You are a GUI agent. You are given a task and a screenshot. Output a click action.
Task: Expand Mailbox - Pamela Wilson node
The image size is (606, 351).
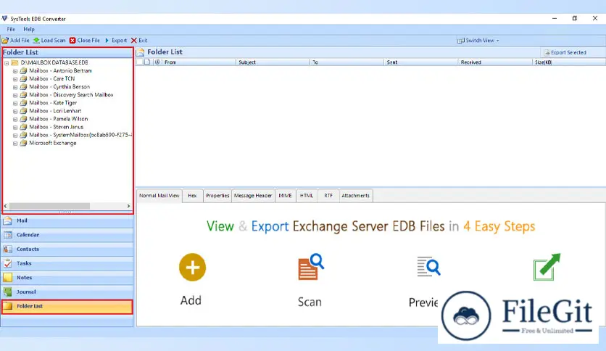pos(15,119)
